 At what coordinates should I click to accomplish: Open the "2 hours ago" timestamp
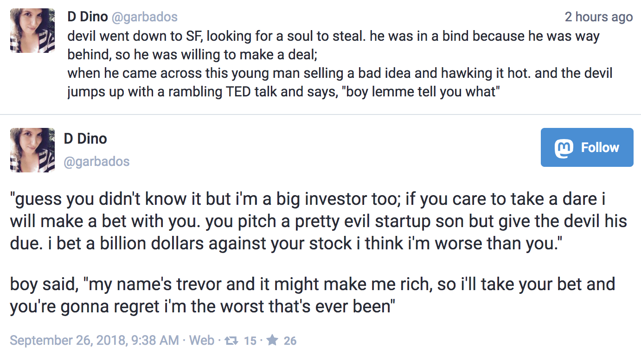tap(598, 17)
